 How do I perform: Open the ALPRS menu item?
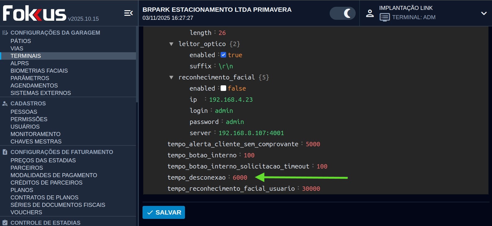pos(20,63)
